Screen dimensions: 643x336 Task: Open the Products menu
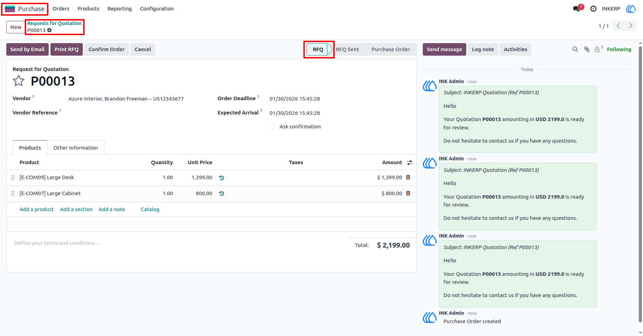[88, 9]
